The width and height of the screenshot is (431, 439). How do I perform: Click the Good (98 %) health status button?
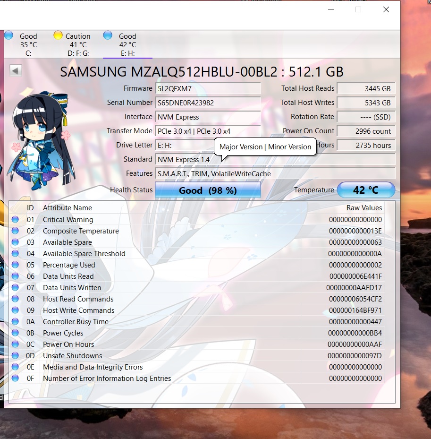point(208,190)
